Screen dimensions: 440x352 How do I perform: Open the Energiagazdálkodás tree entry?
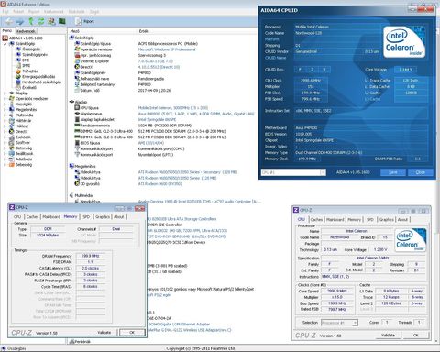click(x=38, y=76)
